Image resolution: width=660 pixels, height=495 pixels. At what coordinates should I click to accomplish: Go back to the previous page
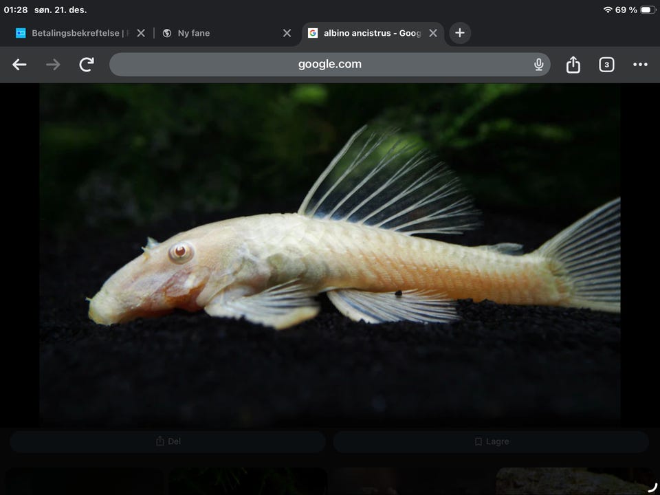click(x=19, y=65)
